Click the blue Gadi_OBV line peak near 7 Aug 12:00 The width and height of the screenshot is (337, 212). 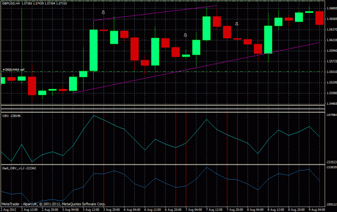click(207, 167)
